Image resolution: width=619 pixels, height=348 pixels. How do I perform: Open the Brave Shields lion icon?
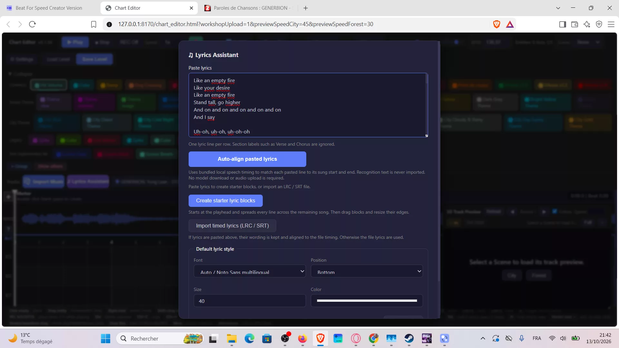[x=496, y=24]
